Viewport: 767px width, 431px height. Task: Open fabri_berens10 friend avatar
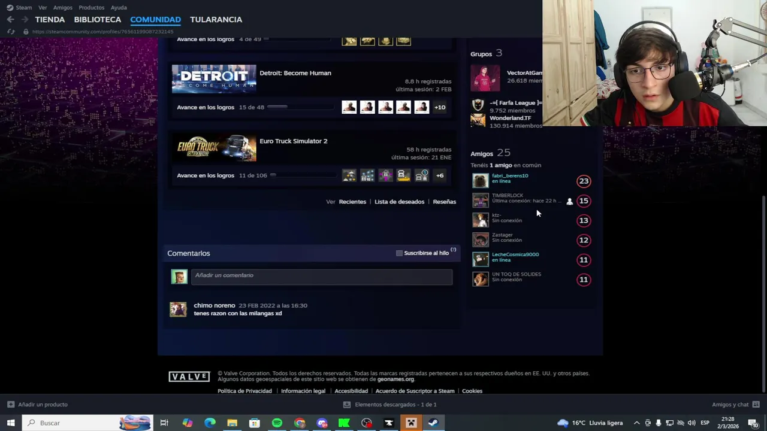[481, 181]
